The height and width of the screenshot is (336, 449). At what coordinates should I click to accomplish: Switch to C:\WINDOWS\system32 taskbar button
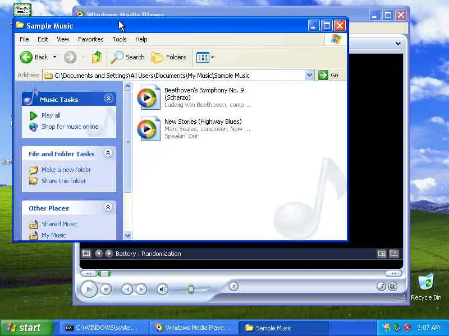point(104,328)
